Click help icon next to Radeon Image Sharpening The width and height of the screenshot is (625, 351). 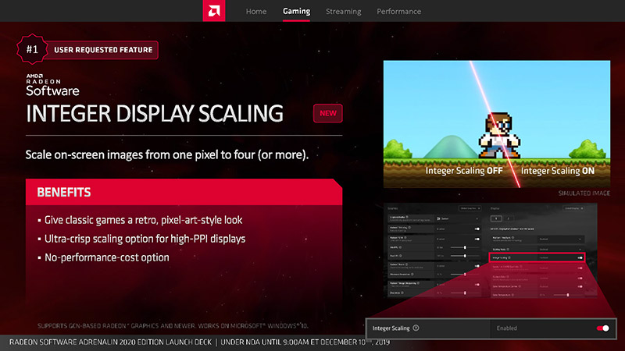[x=418, y=283]
